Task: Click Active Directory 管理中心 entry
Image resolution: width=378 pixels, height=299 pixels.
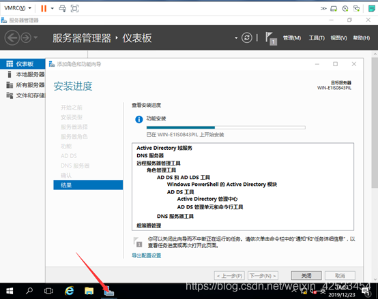Action: 207,199
